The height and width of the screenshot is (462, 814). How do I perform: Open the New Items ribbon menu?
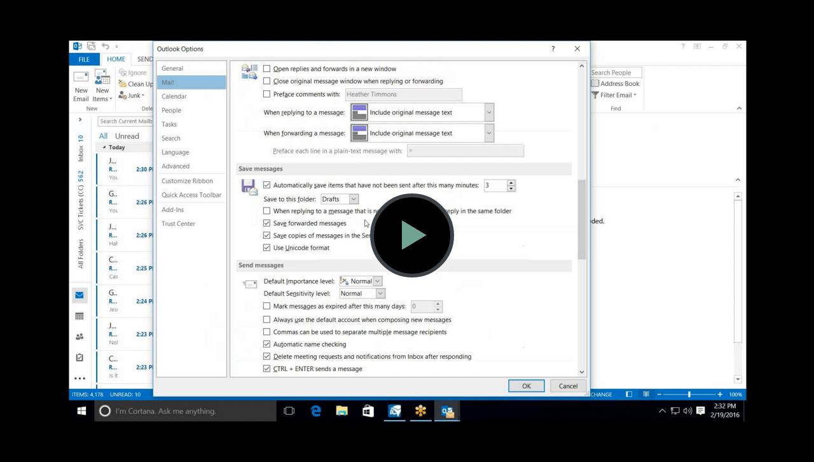point(102,86)
